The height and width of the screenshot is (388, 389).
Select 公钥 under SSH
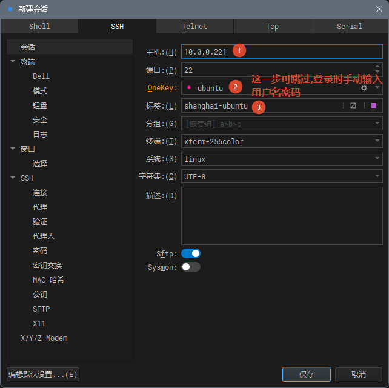tap(40, 295)
